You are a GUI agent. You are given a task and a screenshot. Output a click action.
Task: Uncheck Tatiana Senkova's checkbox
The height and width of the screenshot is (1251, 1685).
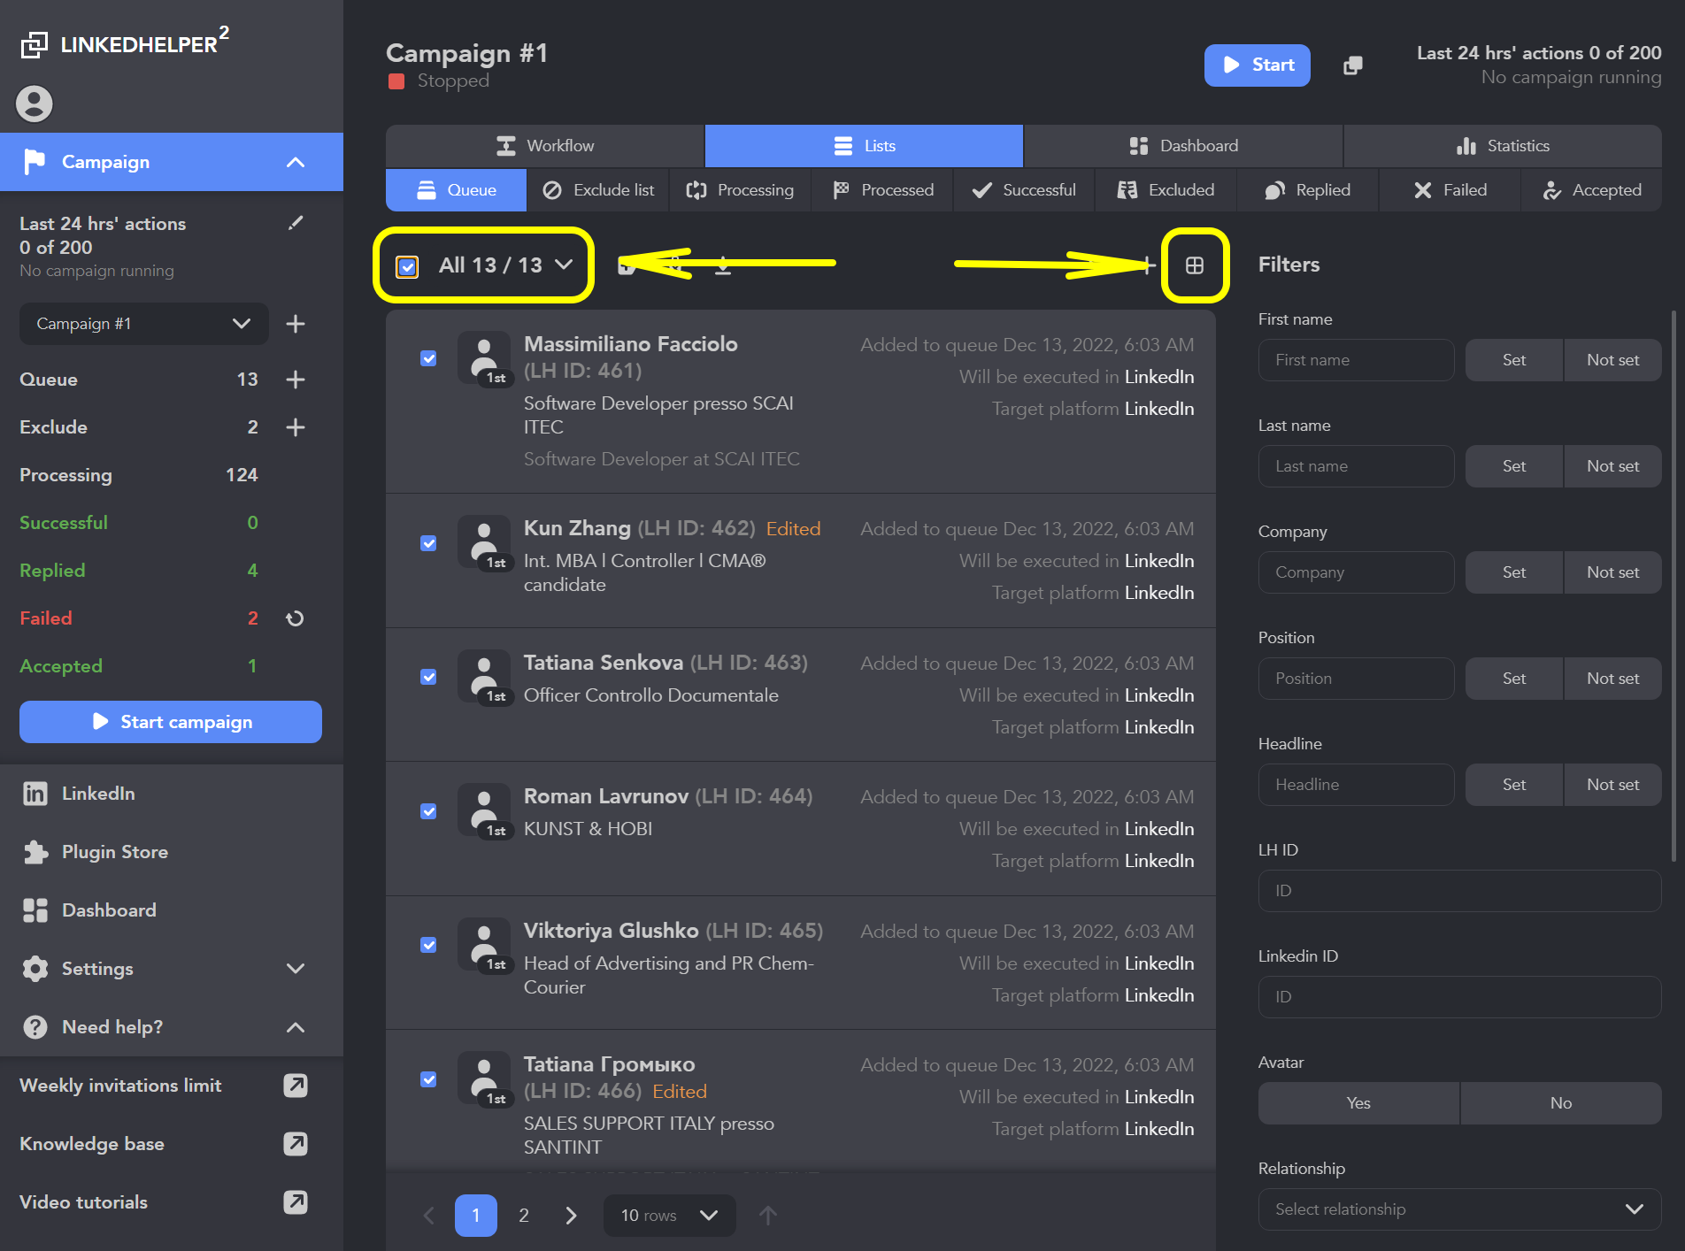428,677
